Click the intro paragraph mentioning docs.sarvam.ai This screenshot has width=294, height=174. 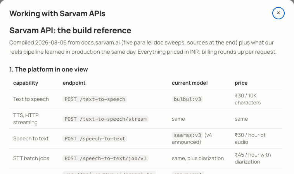click(x=143, y=47)
